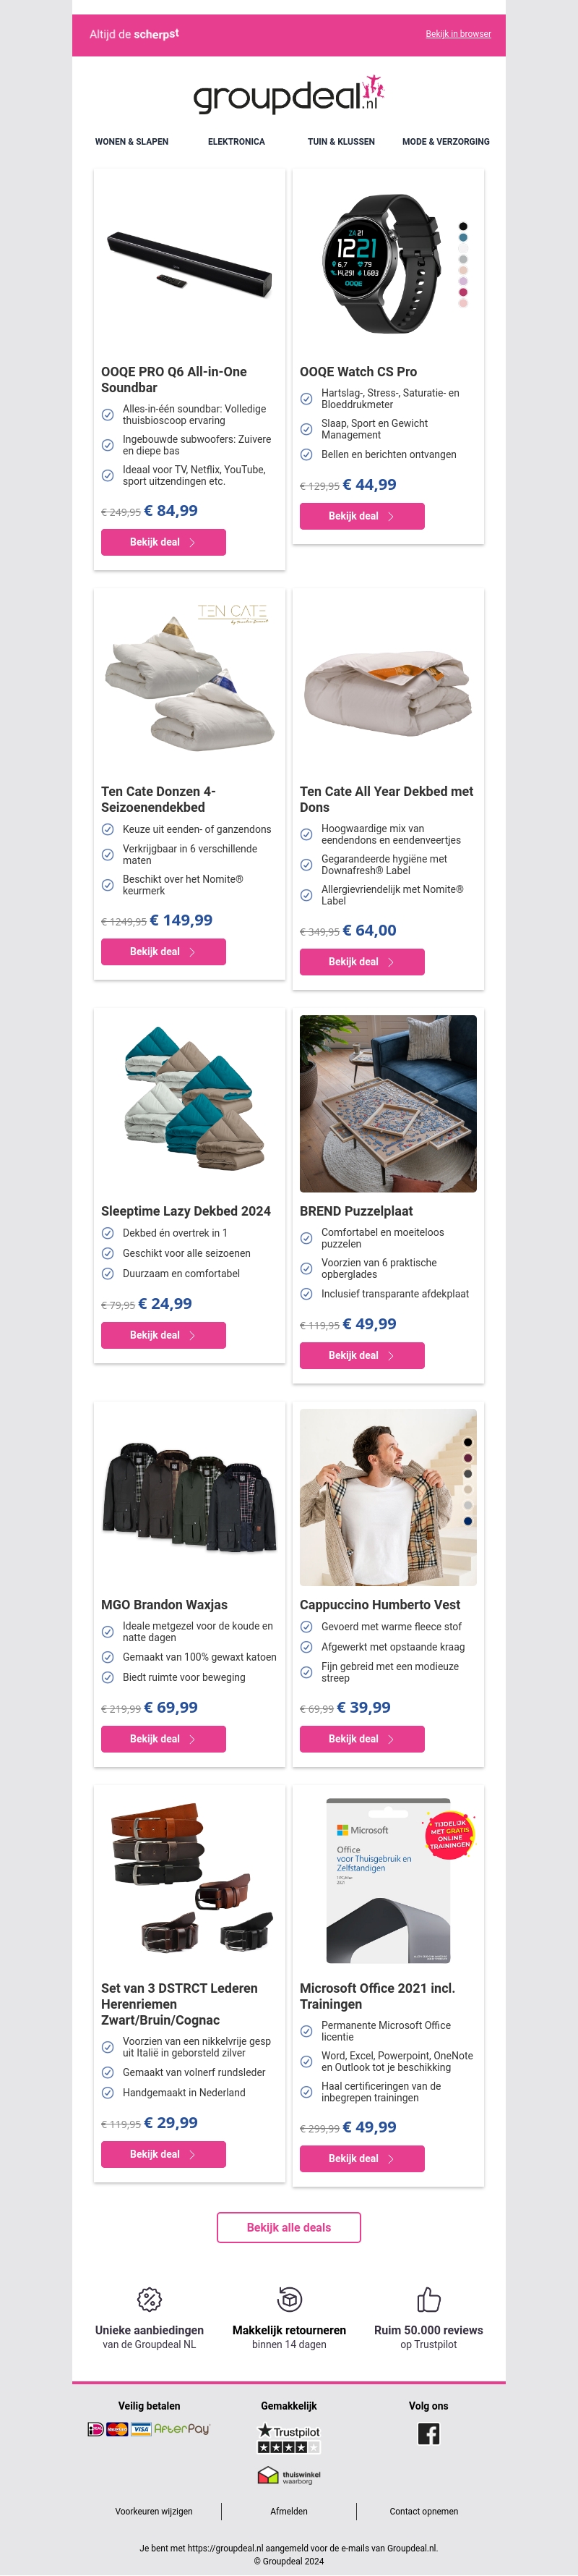Click Bekijk deal for OOQE Watch CS Pro

(x=363, y=516)
